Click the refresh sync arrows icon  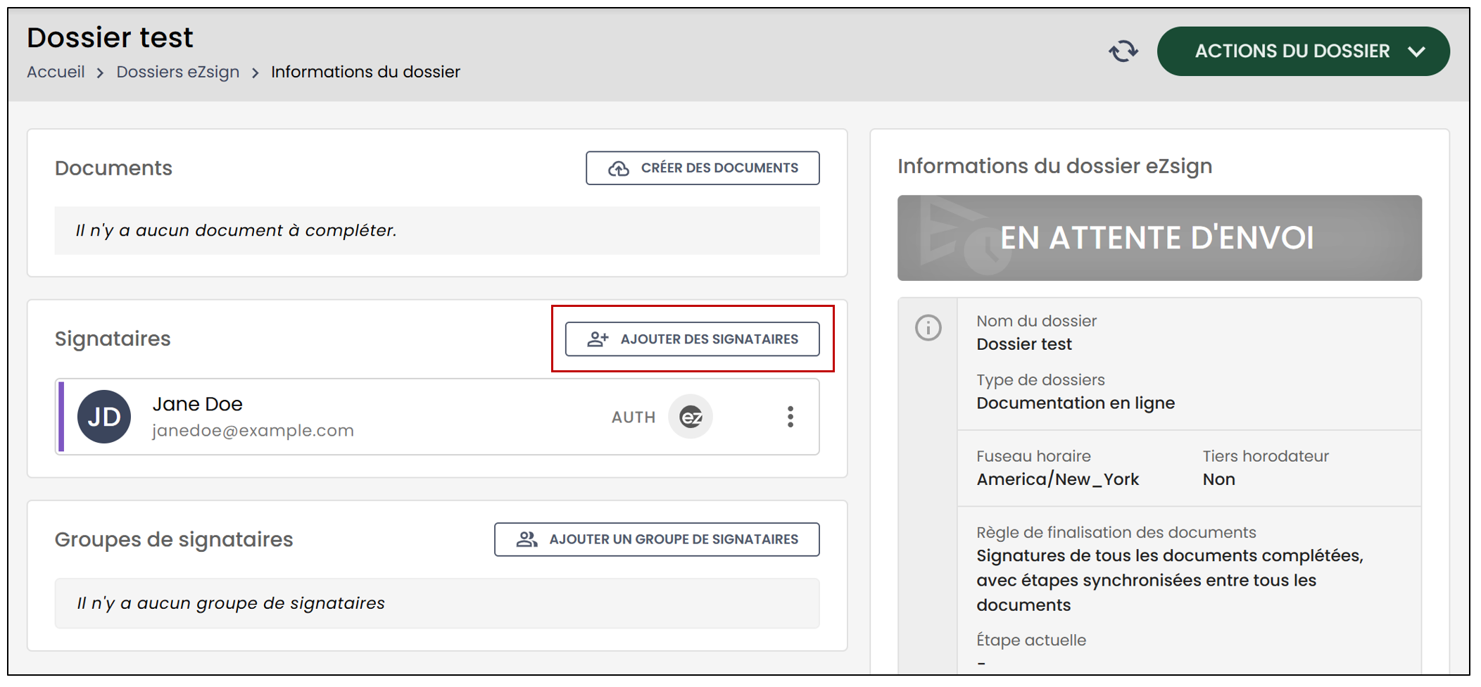[x=1123, y=51]
